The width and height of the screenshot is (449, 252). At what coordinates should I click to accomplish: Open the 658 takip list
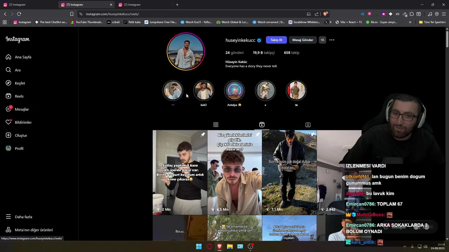pos(291,52)
